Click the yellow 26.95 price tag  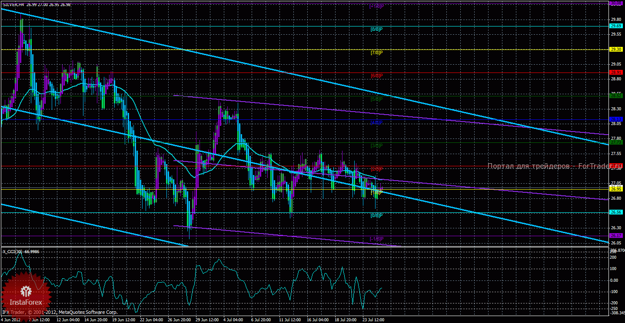click(616, 189)
